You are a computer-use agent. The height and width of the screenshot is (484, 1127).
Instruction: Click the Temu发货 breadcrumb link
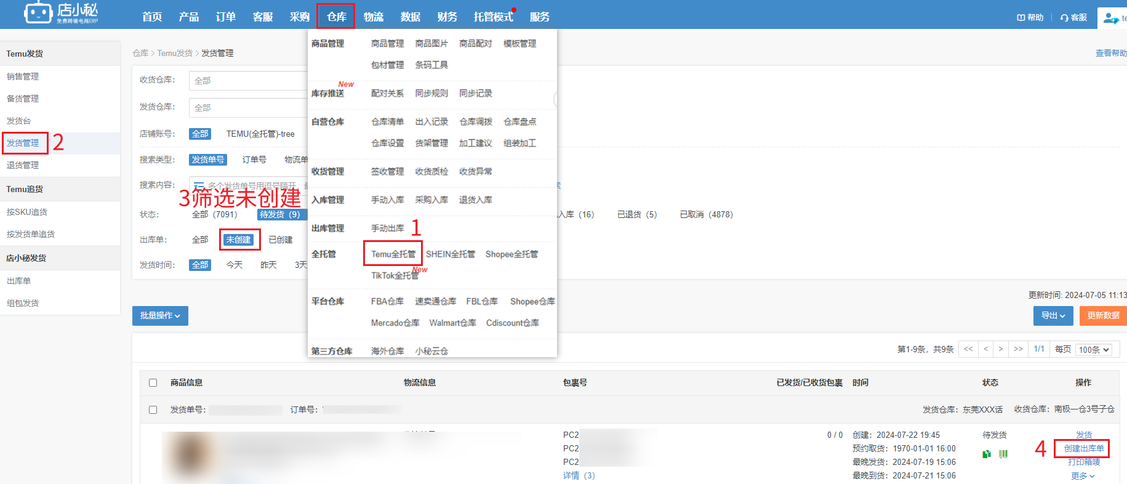point(175,54)
